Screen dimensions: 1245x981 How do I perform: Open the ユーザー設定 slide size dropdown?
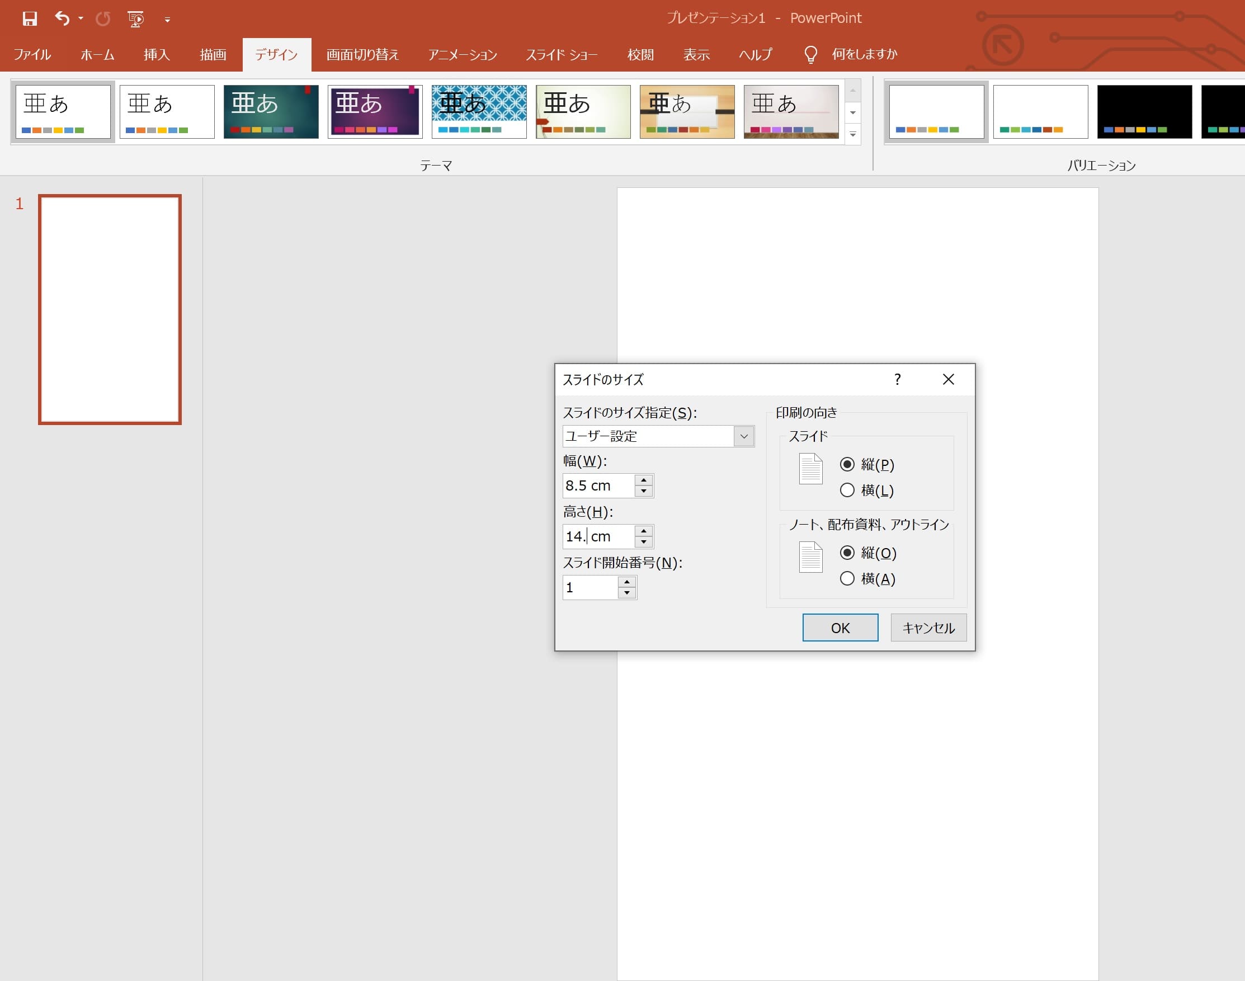pyautogui.click(x=744, y=436)
